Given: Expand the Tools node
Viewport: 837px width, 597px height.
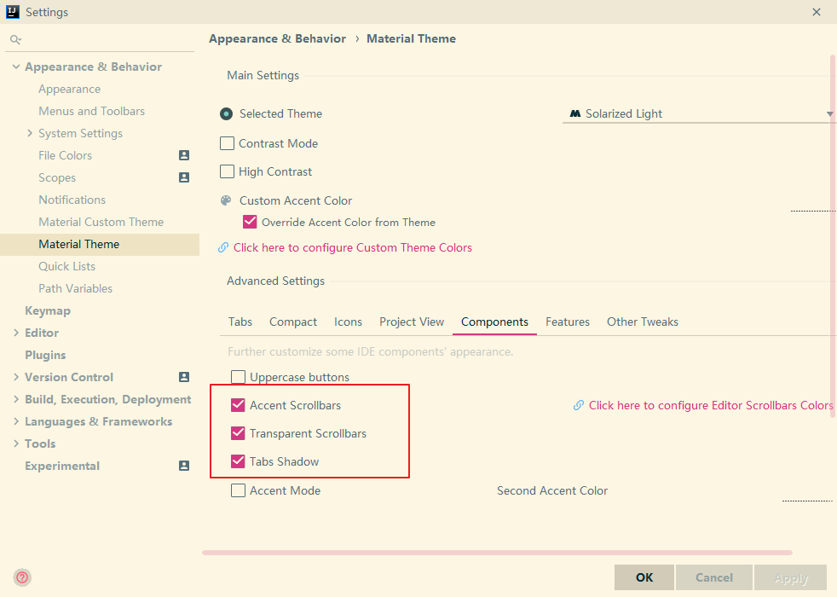Looking at the screenshot, I should click(16, 443).
